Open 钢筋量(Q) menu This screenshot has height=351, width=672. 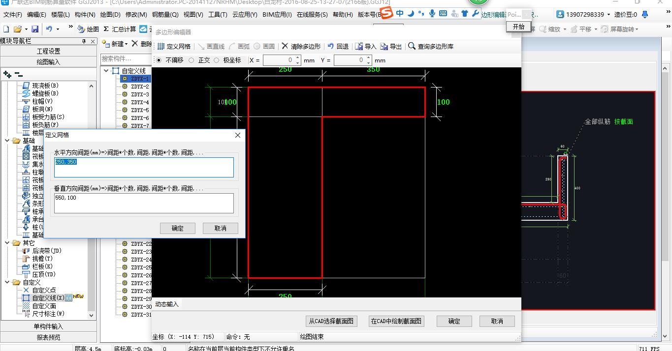pos(165,15)
